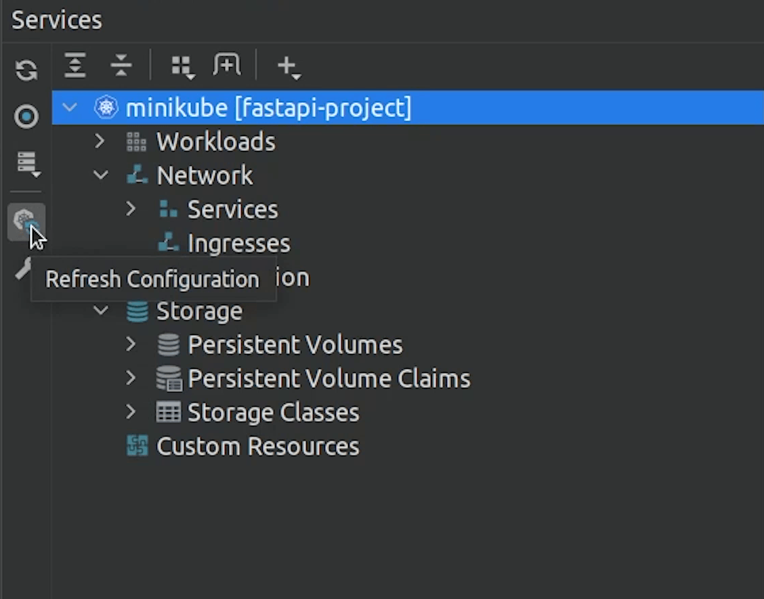Viewport: 764px width, 599px height.
Task: Collapse the Storage tree node
Action: pyautogui.click(x=101, y=311)
